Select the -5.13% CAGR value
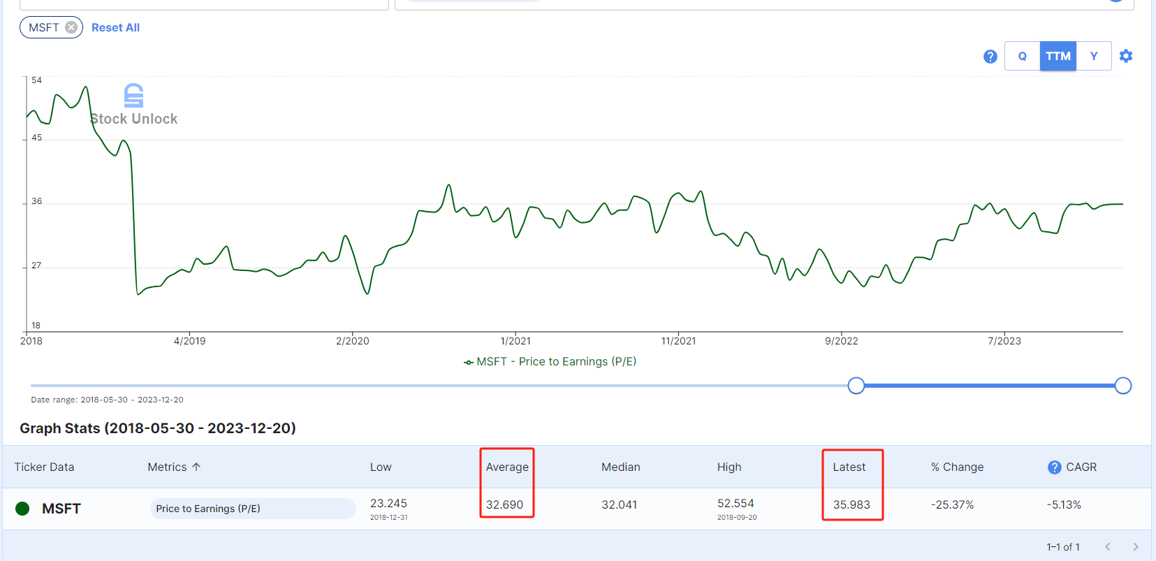This screenshot has width=1156, height=561. [1064, 504]
